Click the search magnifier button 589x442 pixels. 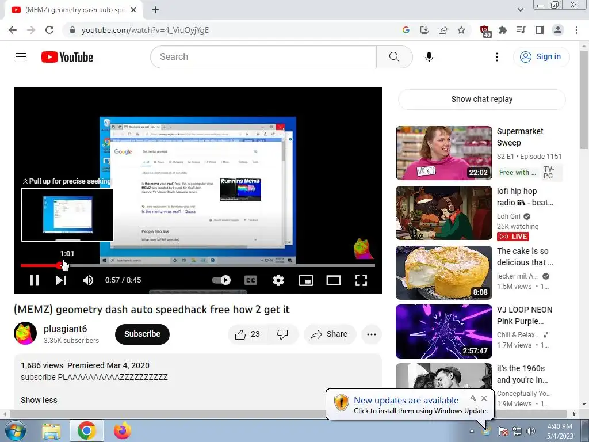click(395, 57)
